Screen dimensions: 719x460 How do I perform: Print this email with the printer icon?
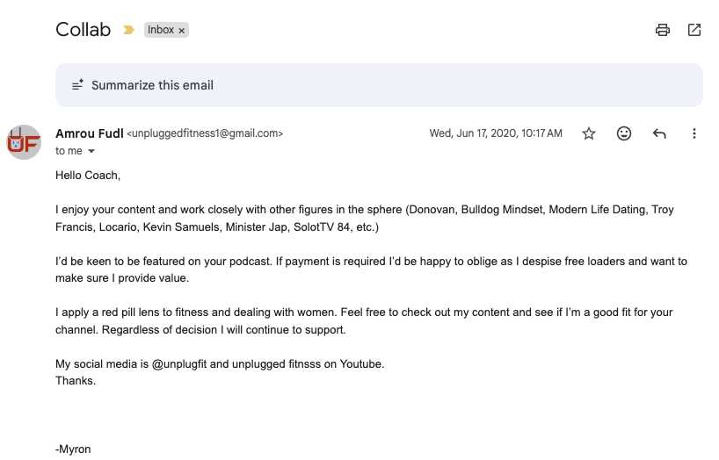click(663, 30)
